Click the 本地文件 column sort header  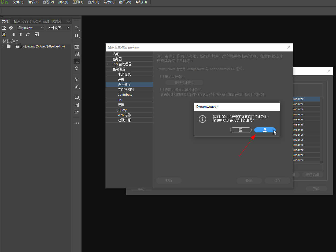coord(10,41)
